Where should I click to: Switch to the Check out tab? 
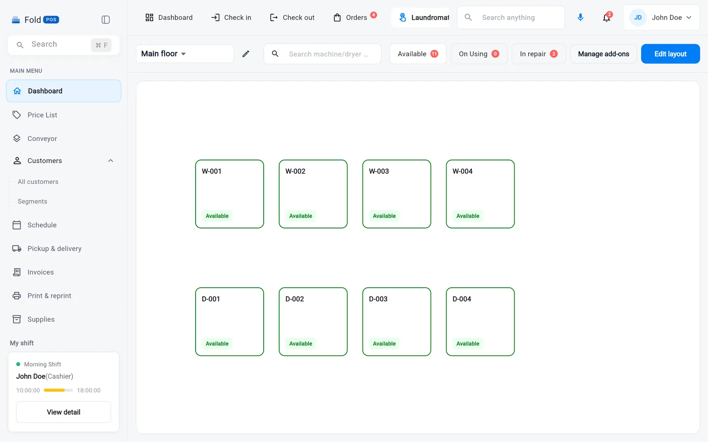(292, 18)
